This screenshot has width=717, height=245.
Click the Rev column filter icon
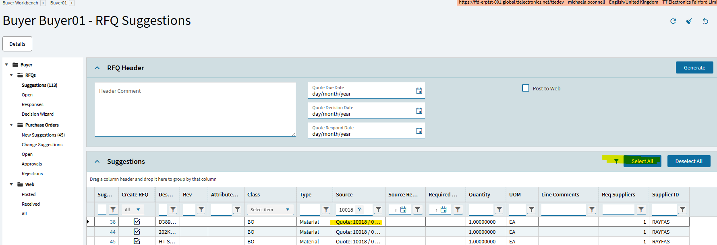(201, 210)
